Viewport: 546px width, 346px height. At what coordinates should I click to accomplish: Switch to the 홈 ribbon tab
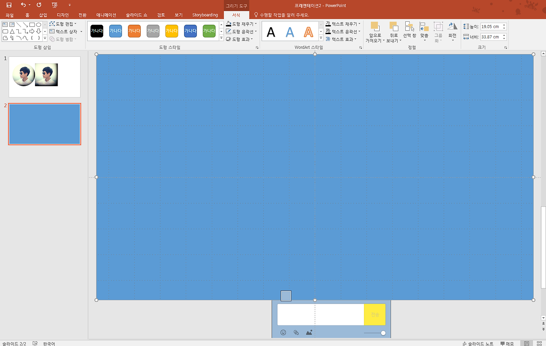click(27, 15)
